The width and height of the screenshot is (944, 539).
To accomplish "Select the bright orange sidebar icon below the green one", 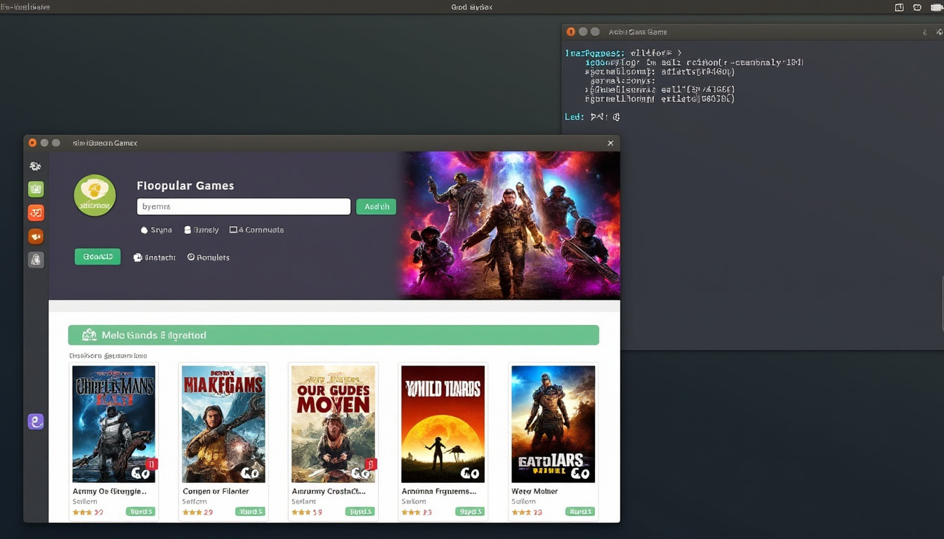I will click(36, 213).
